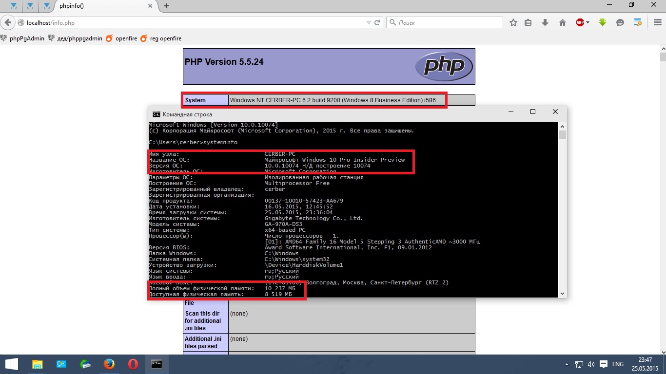
Task: Click the window-with-key toolbar extension icon
Action: click(637, 22)
